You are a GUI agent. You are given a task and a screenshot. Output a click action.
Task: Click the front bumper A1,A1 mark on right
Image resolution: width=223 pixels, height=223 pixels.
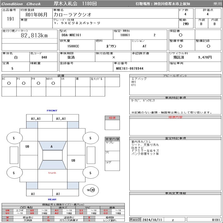[61, 119]
